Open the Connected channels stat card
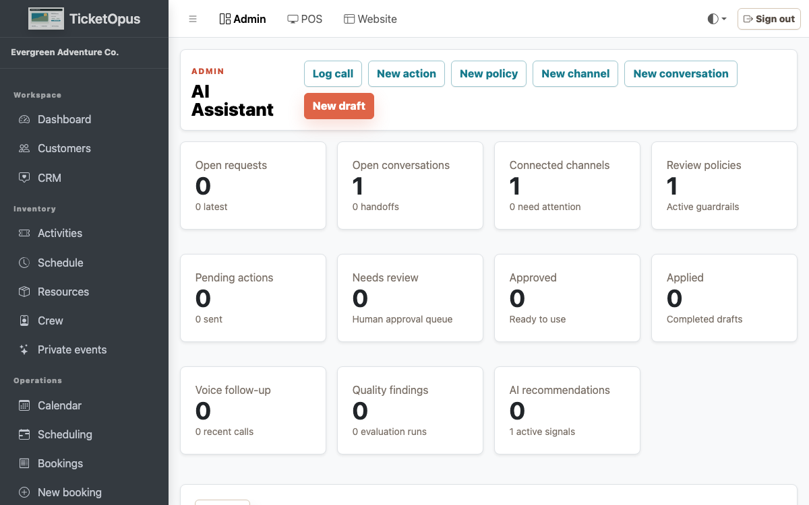Viewport: 809px width, 505px height. coord(567,185)
